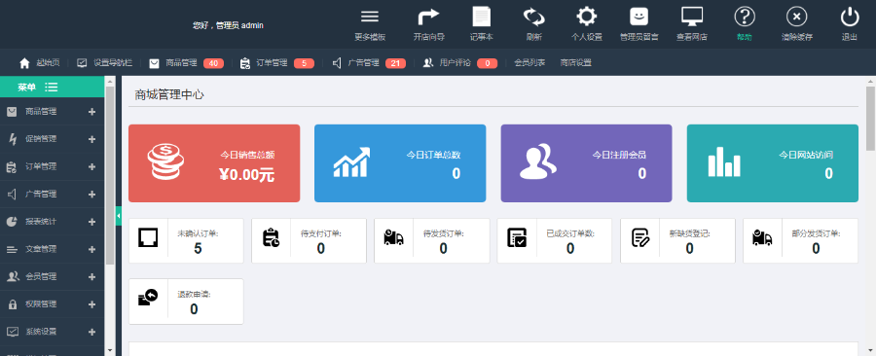Open 管理员留言 smiley icon
This screenshot has width=876, height=356.
[x=639, y=17]
